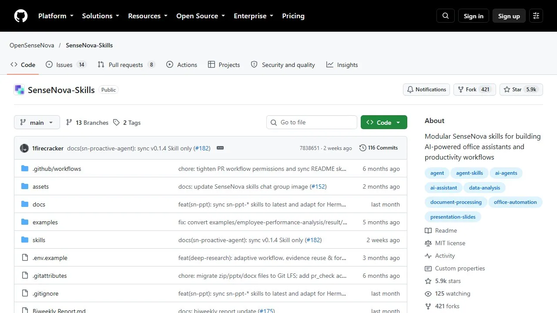Open the Actions tab

[x=181, y=65]
